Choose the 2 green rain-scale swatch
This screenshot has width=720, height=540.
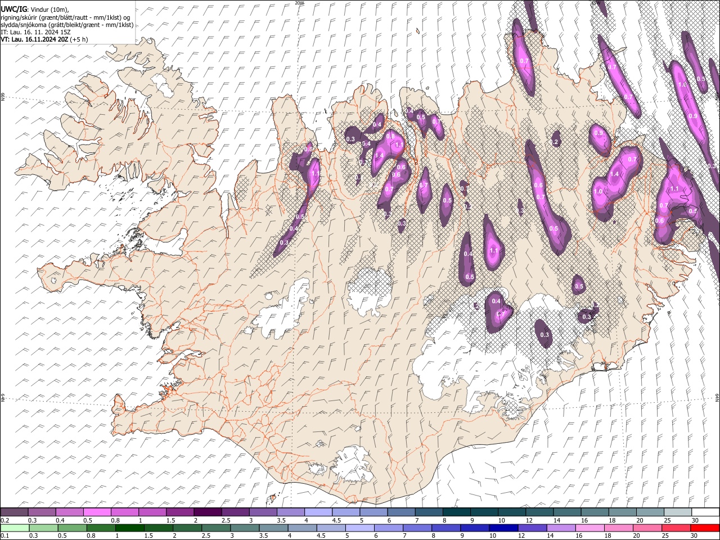click(x=188, y=528)
